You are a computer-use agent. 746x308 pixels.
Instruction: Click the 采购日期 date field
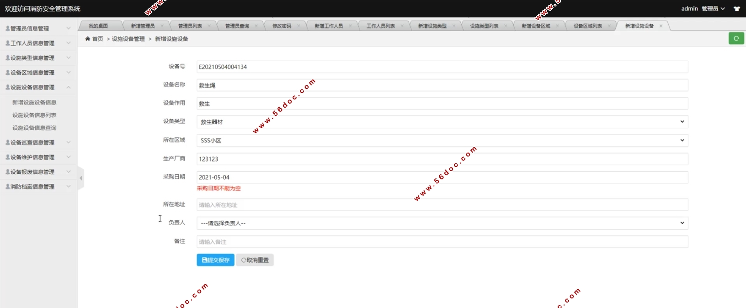click(x=442, y=177)
